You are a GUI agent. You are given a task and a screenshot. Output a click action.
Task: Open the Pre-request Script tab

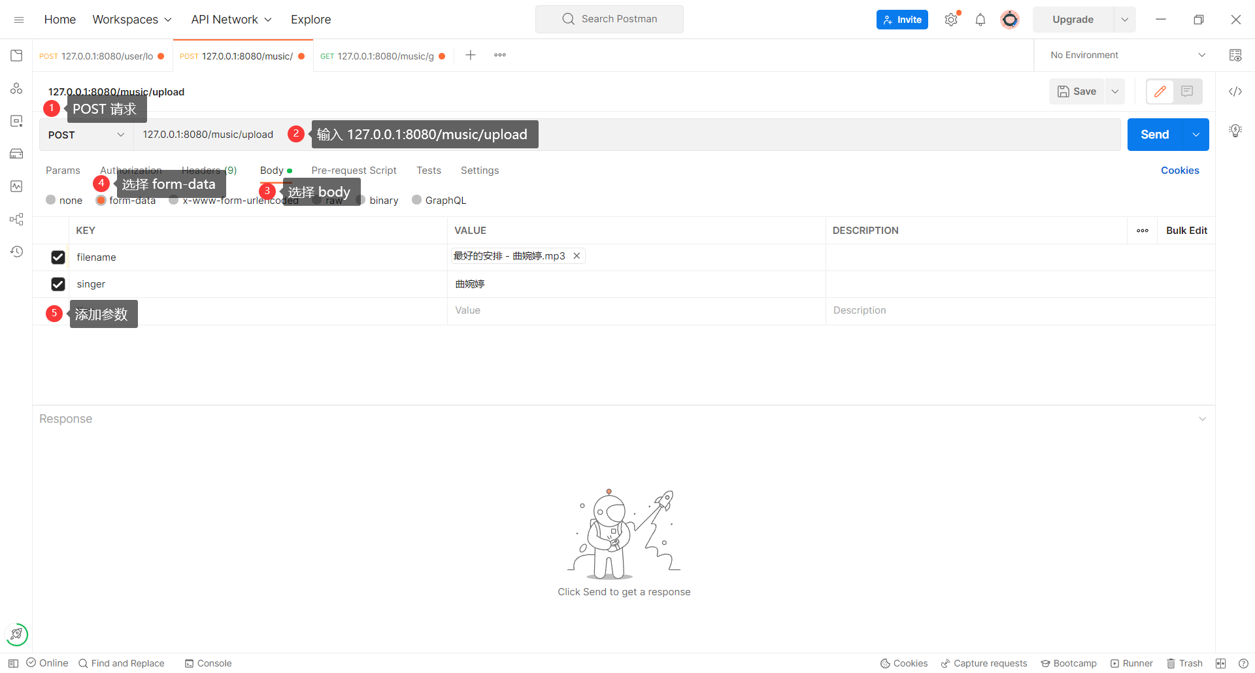tap(354, 171)
